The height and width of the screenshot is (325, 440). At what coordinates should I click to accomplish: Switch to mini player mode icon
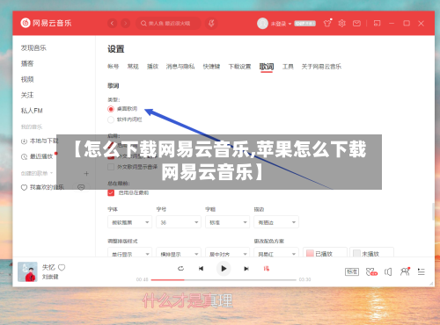pos(377,23)
